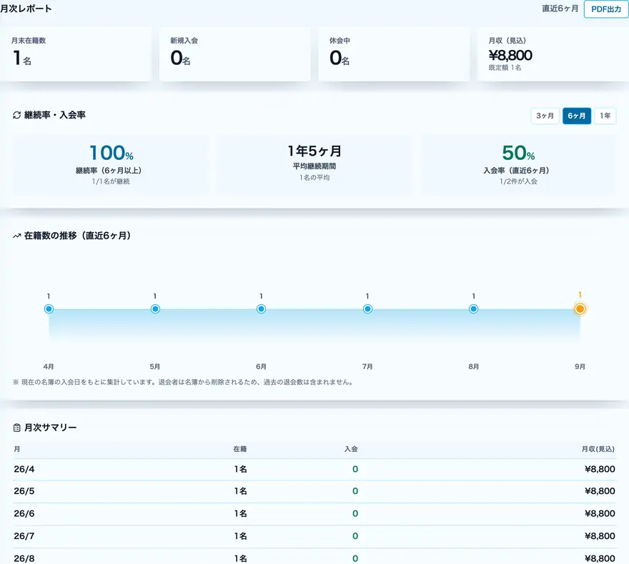
Task: Select the 6月 data point on the chart
Action: [x=261, y=309]
